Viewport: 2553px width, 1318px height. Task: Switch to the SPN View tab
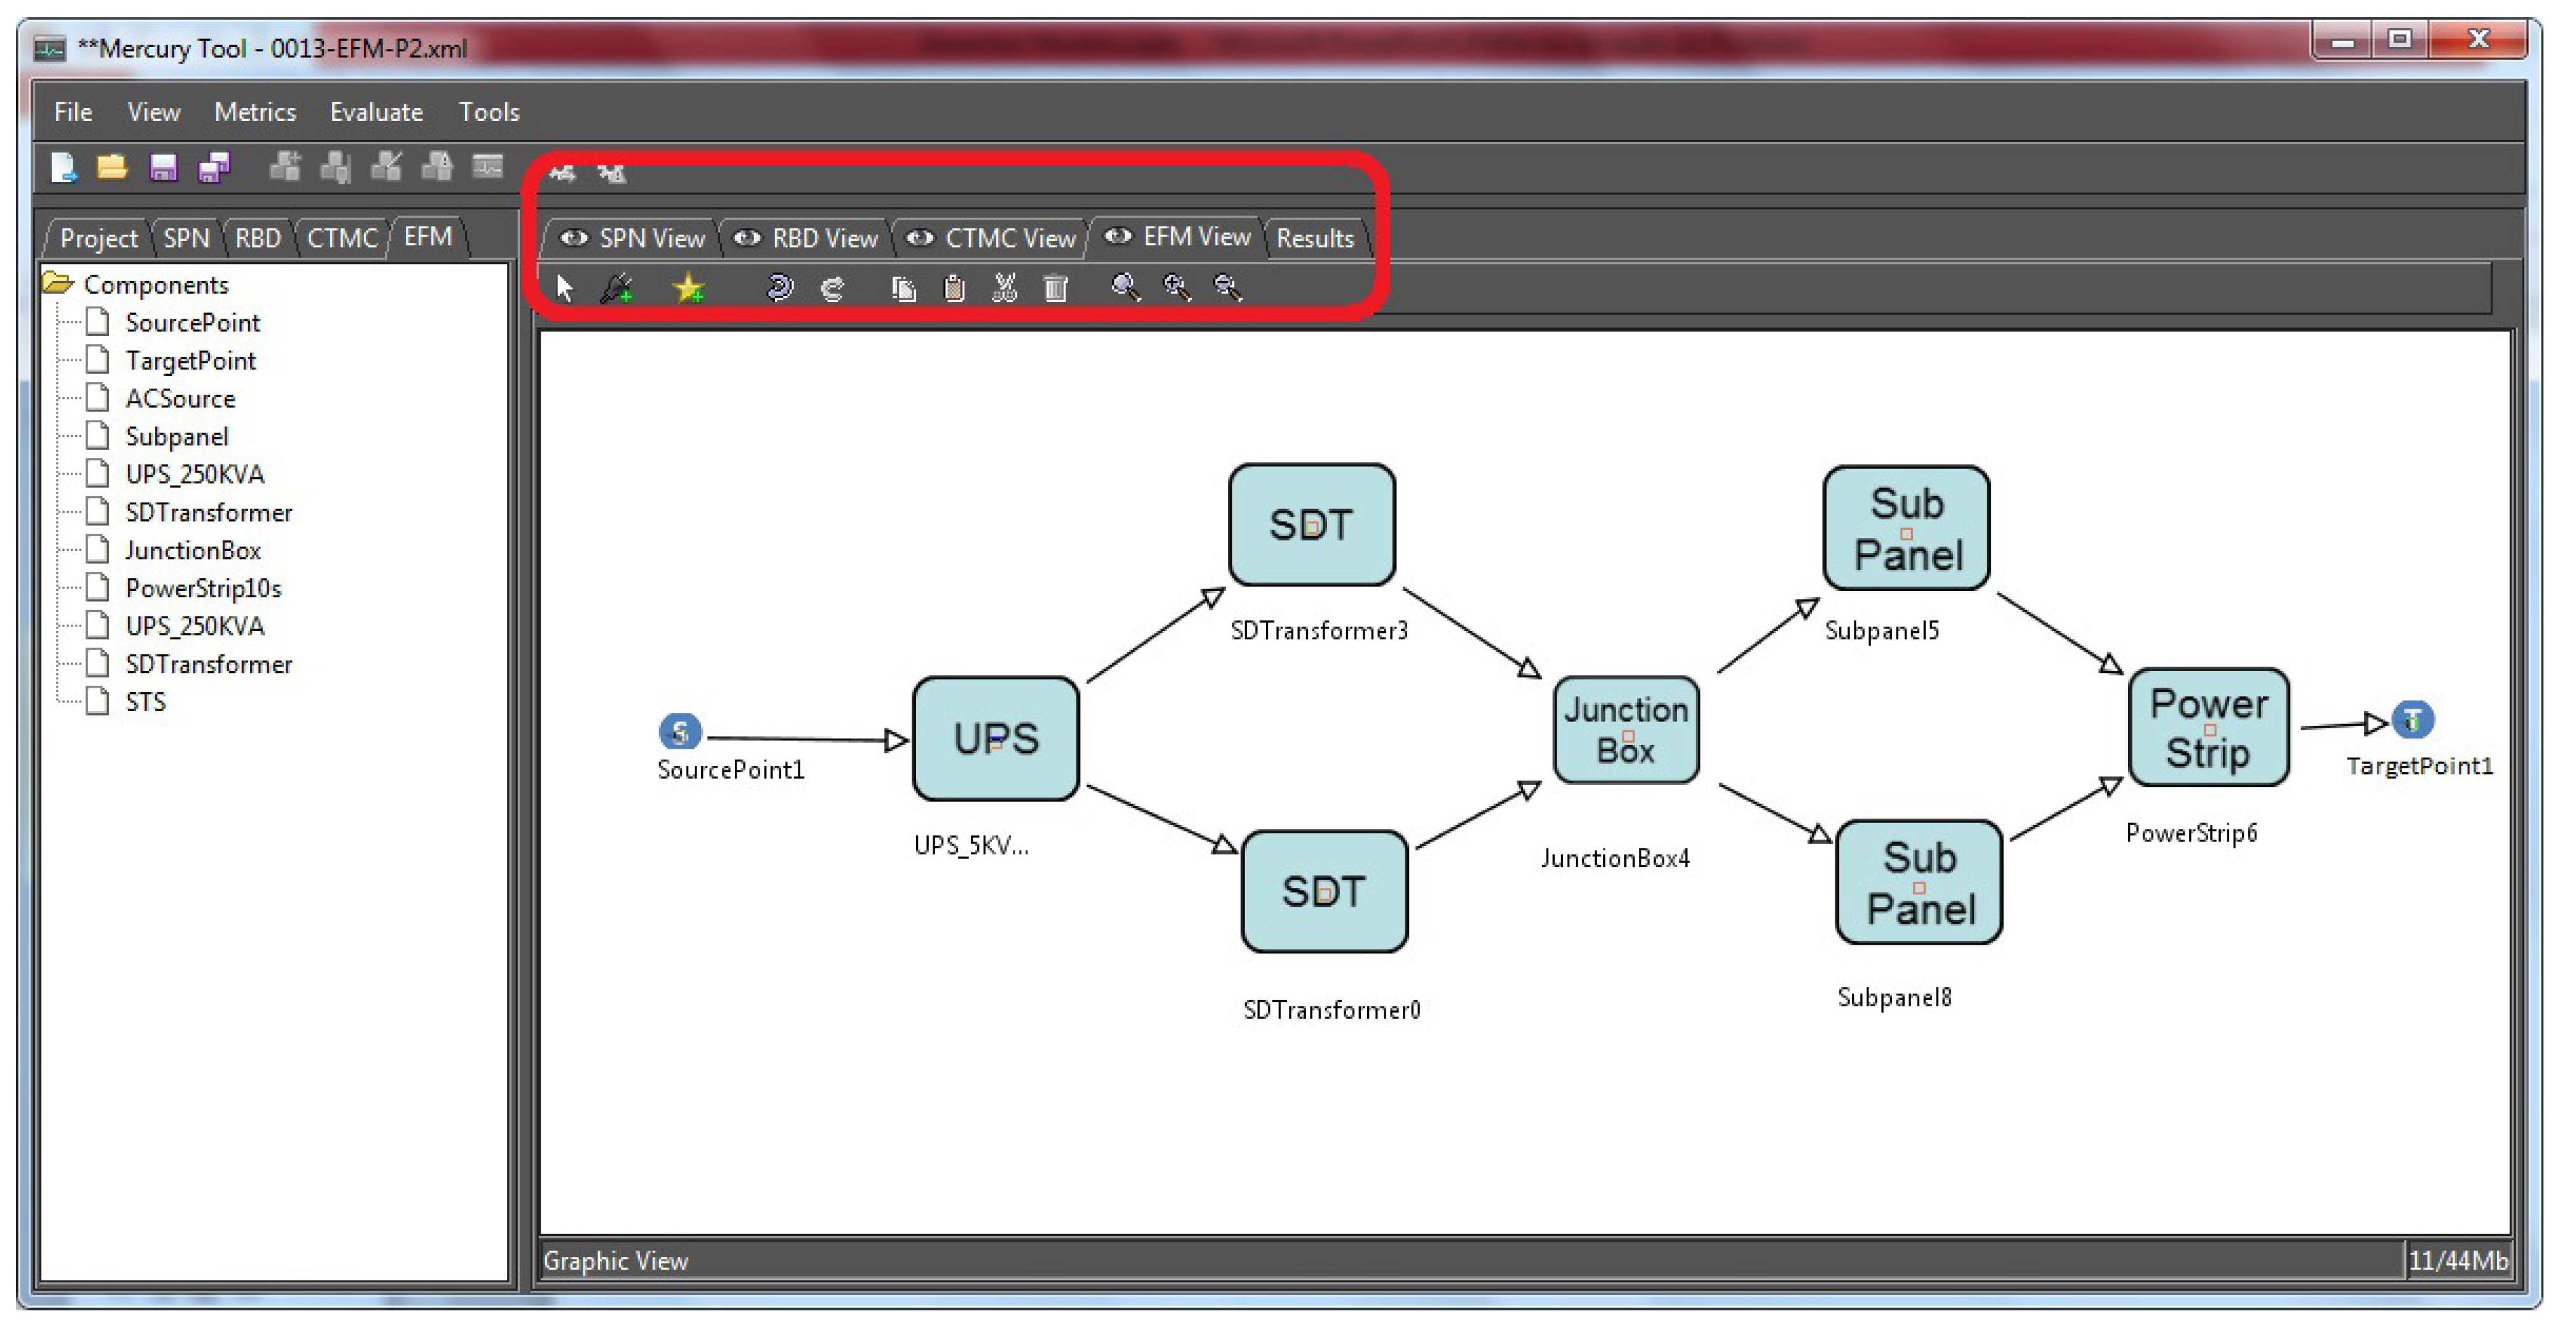coord(633,238)
